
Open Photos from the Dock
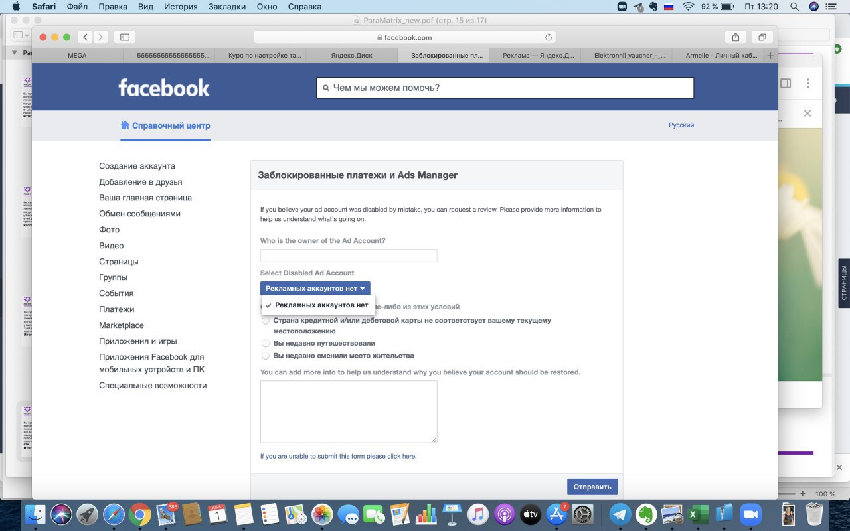(322, 514)
